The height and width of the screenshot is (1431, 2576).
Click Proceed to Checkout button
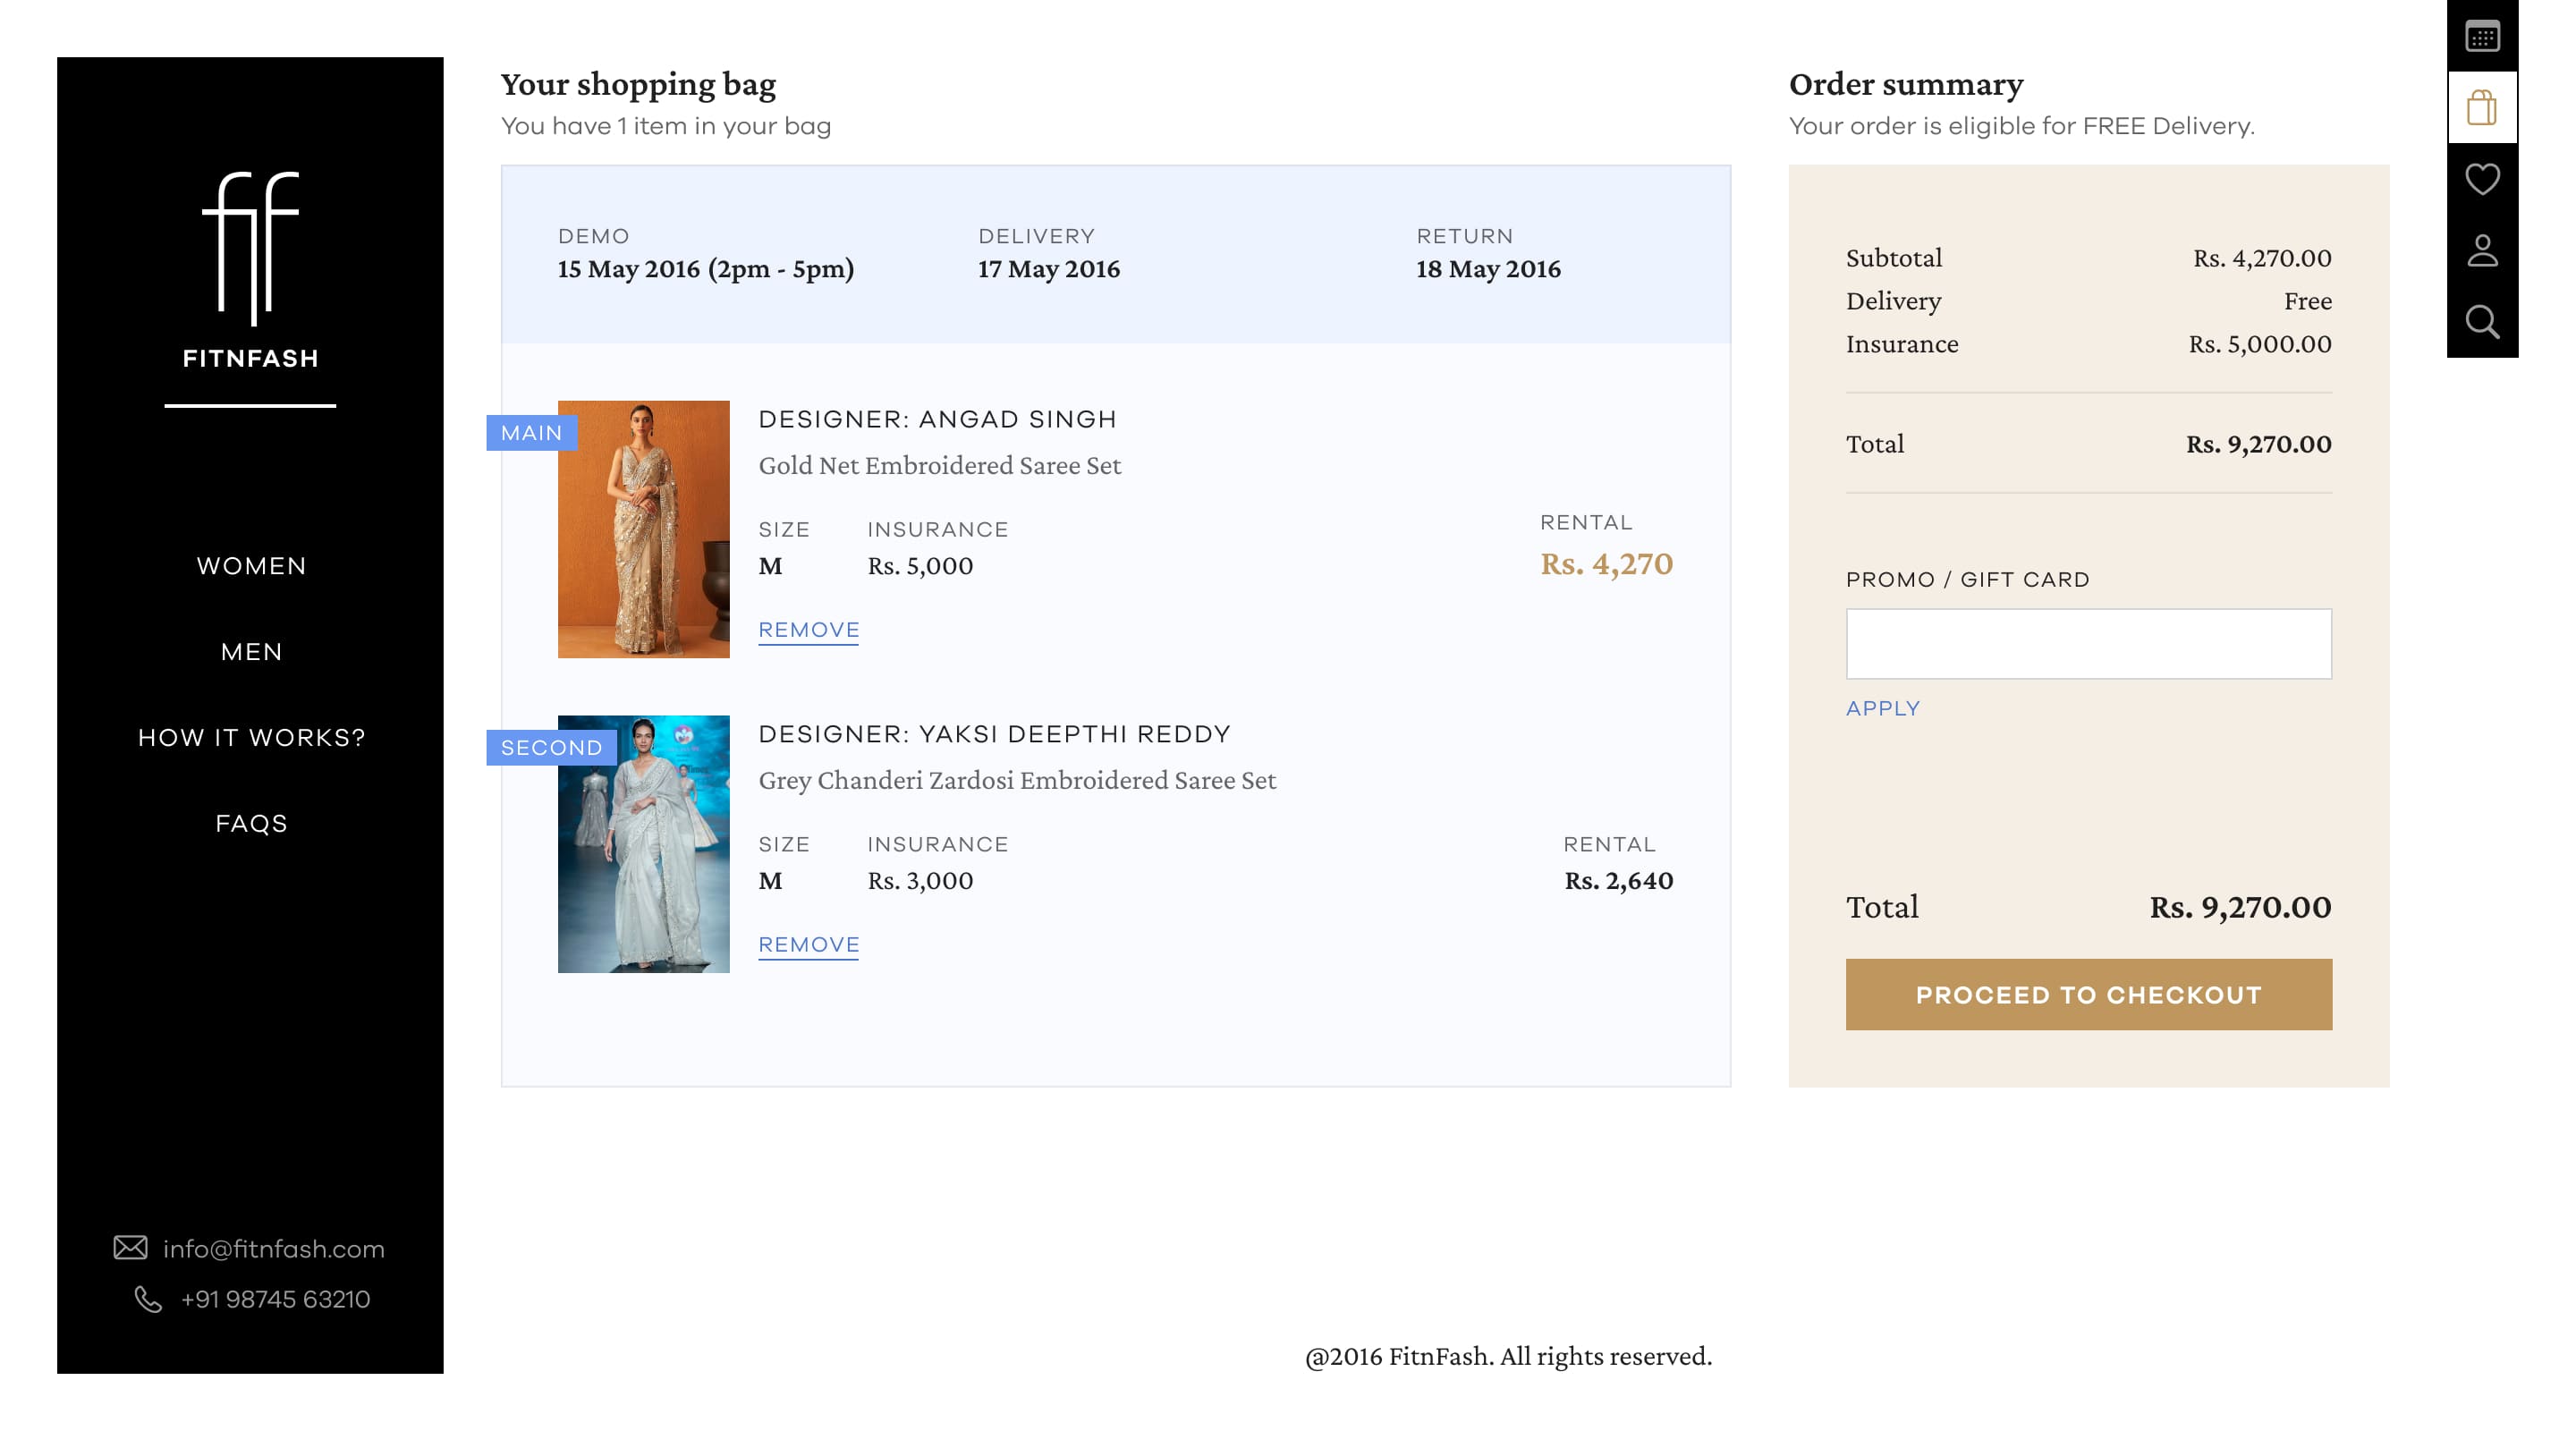coord(2088,994)
